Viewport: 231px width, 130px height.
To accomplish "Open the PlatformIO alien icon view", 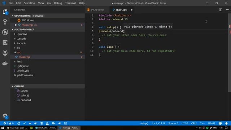I will pos(5,53).
